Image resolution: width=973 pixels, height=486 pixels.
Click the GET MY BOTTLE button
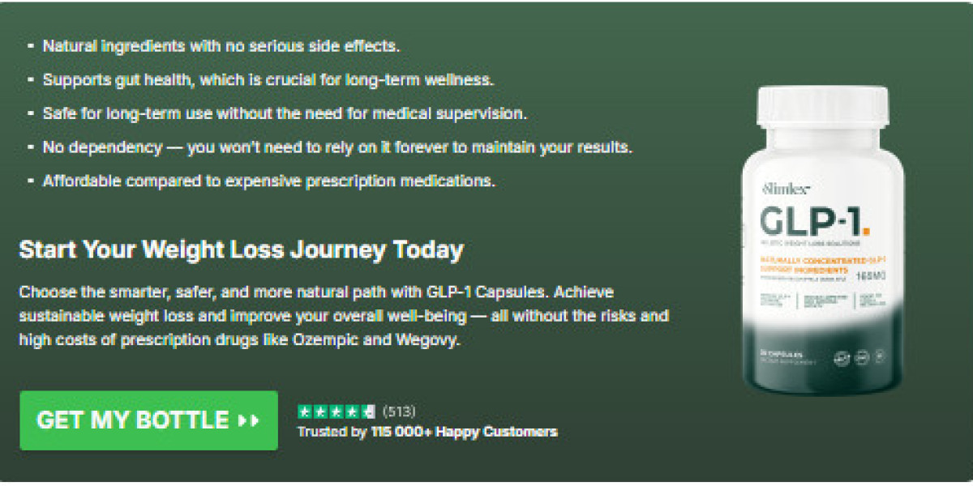tap(148, 420)
